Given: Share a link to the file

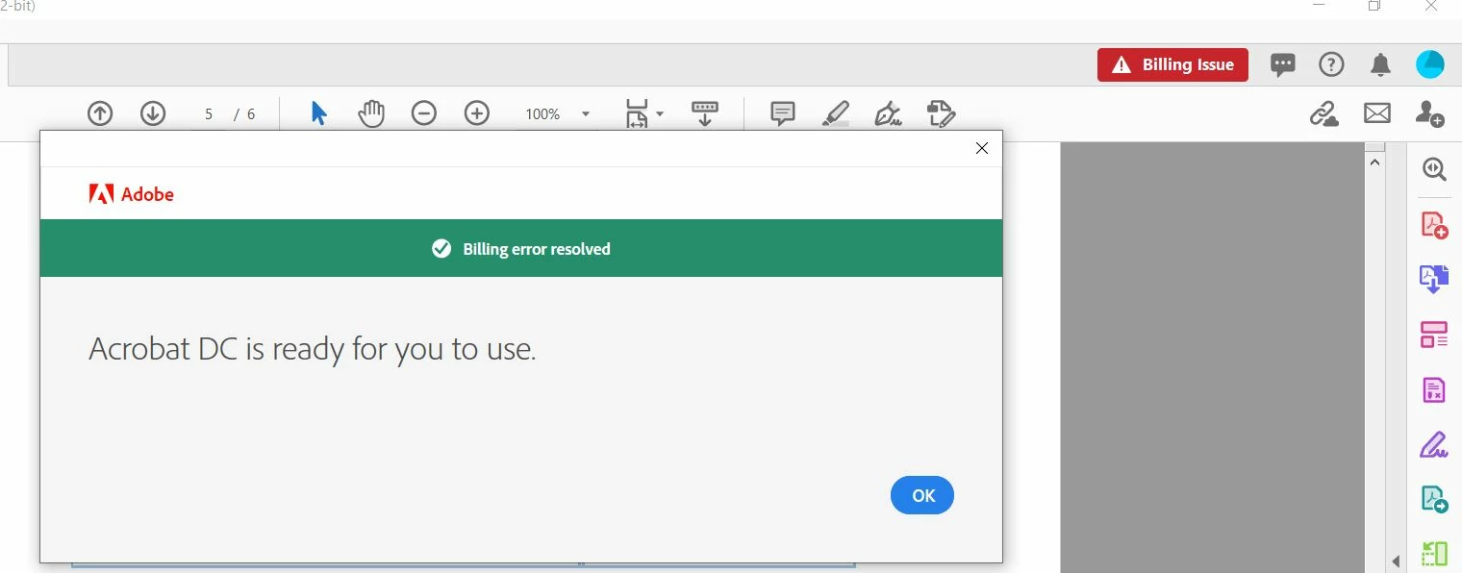Looking at the screenshot, I should 1324,113.
